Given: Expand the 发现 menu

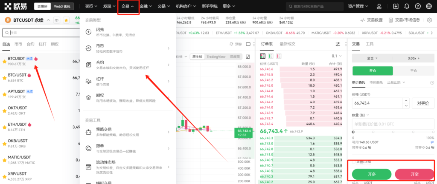Looking at the screenshot, I should pos(109,6).
